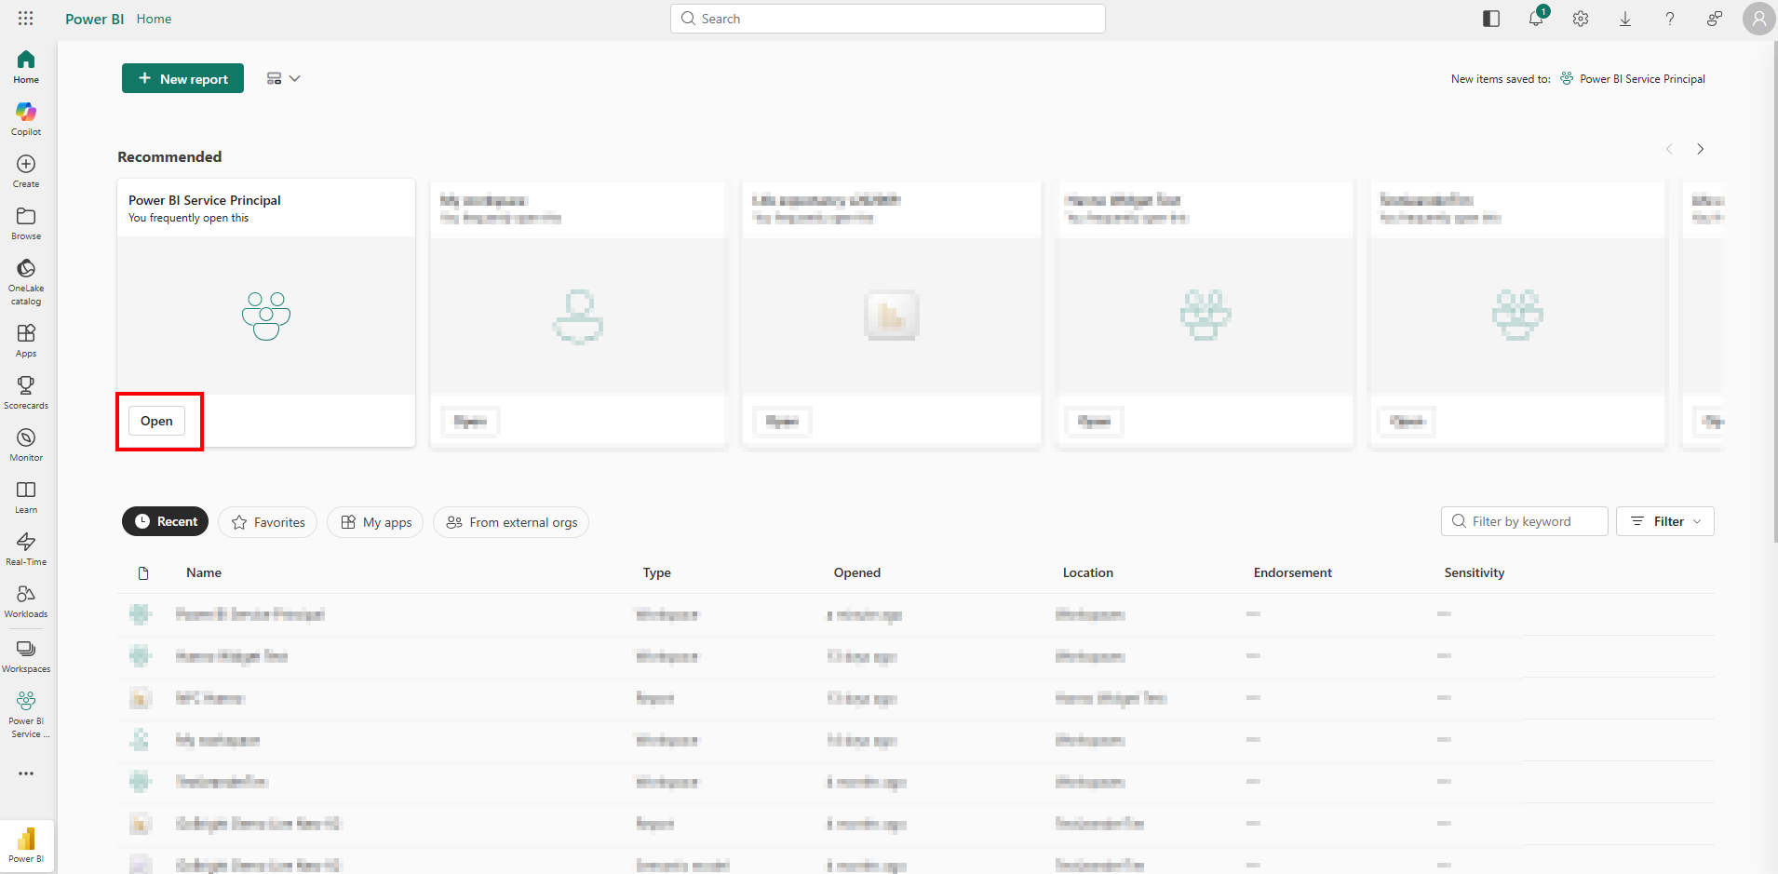This screenshot has height=874, width=1778.
Task: Open Copilot from the left sidebar
Action: pyautogui.click(x=26, y=118)
